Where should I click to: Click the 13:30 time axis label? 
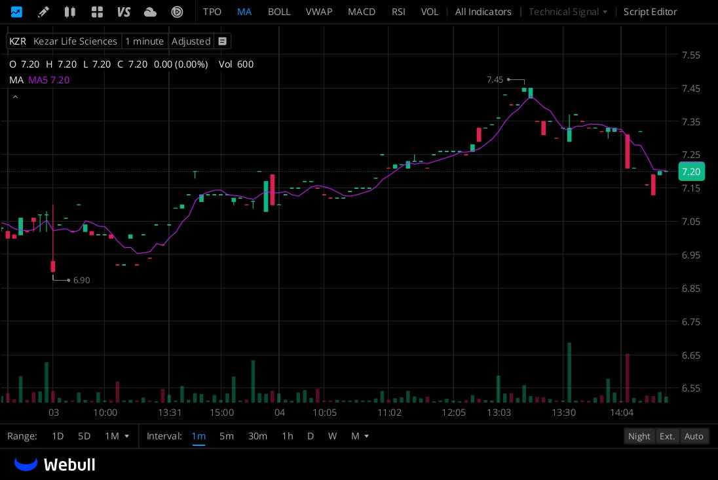[x=563, y=412]
